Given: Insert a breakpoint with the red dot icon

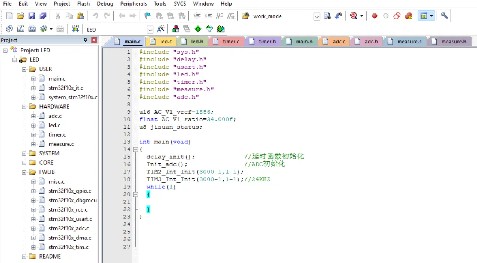Looking at the screenshot, I should click(x=374, y=16).
